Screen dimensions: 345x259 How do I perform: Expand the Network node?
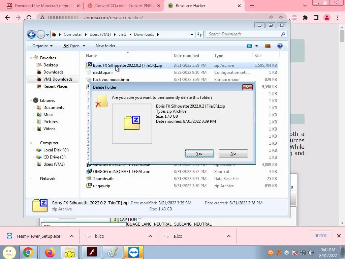click(x=31, y=178)
